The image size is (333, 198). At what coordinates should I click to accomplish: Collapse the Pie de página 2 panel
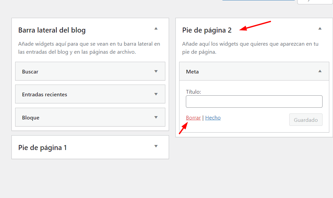320,29
